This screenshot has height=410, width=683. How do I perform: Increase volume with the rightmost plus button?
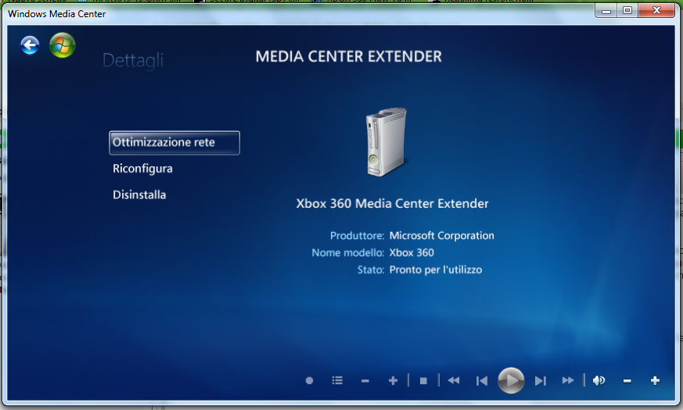[x=655, y=380]
